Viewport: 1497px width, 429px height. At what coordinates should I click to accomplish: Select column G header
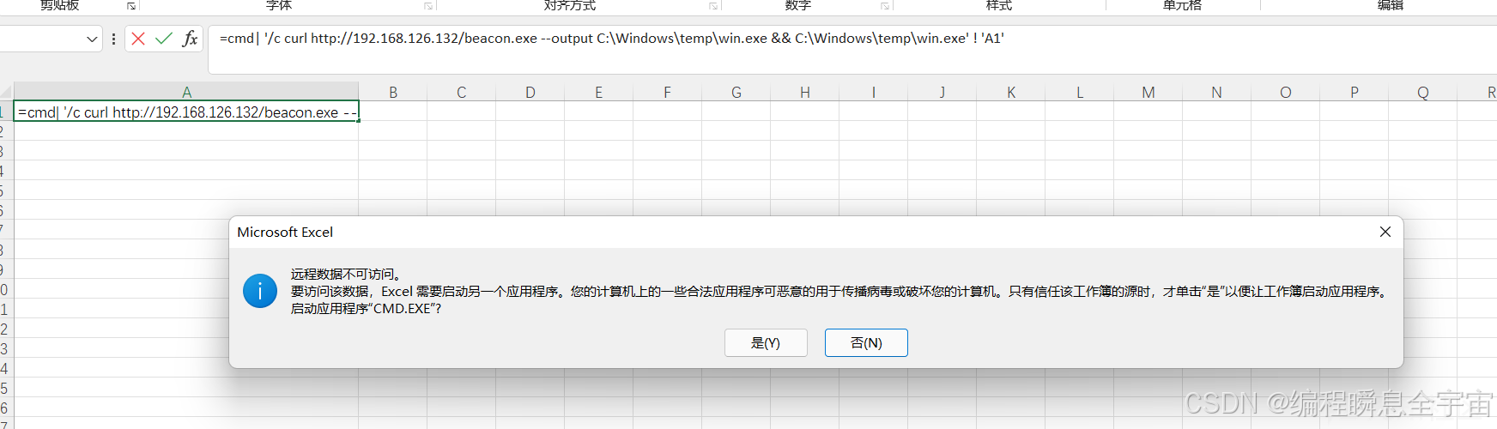(736, 92)
